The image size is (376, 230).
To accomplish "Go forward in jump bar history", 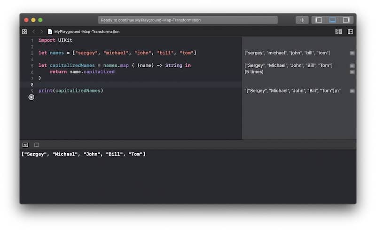I will point(41,32).
